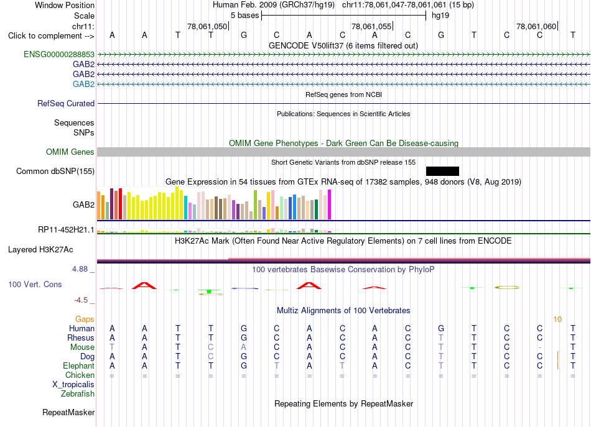The image size is (591, 427).
Task: Click the ENSG00000288853 gene track label
Action: 59,54
